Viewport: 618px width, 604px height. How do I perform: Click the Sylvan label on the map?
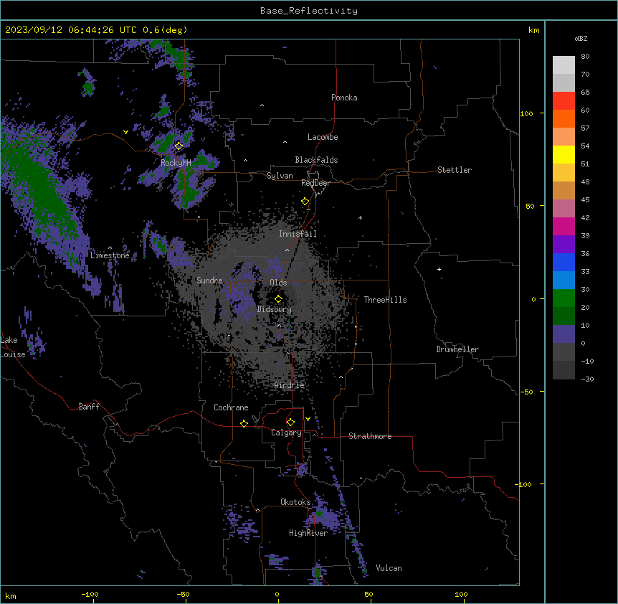coord(280,176)
